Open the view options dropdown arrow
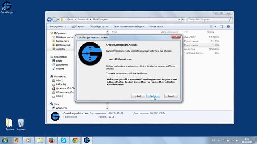Viewport: 257px width, 144px height. coord(215,26)
